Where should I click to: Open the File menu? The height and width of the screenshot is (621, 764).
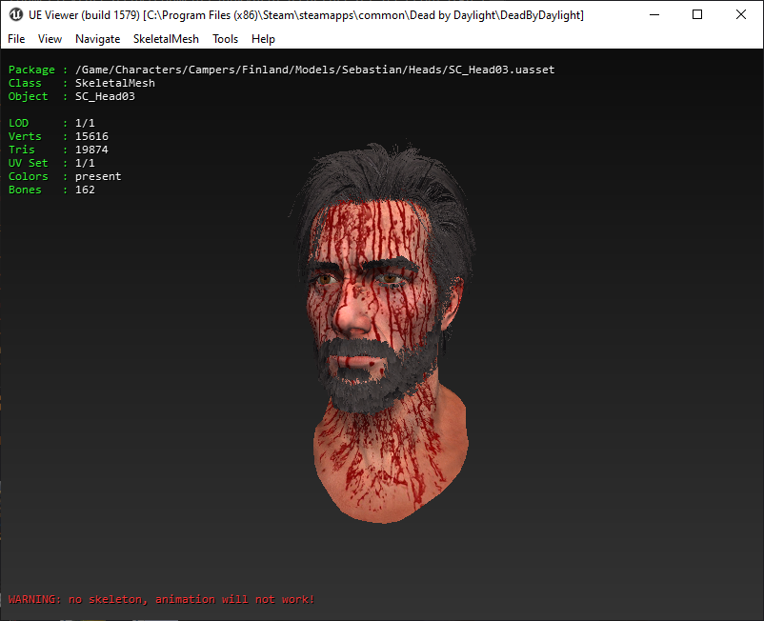click(16, 39)
